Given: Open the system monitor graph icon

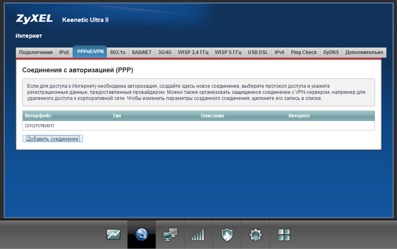Looking at the screenshot, I should pos(113,234).
